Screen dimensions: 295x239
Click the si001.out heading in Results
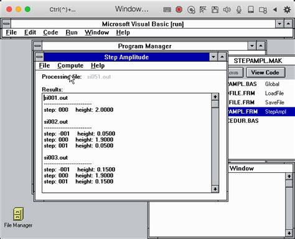[x=56, y=98]
